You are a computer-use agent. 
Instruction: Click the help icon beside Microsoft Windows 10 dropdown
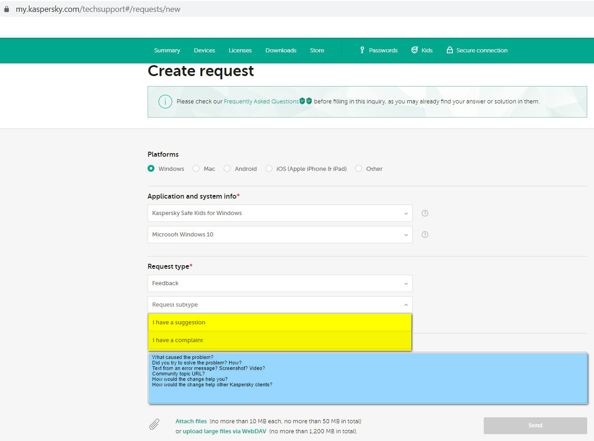(425, 235)
